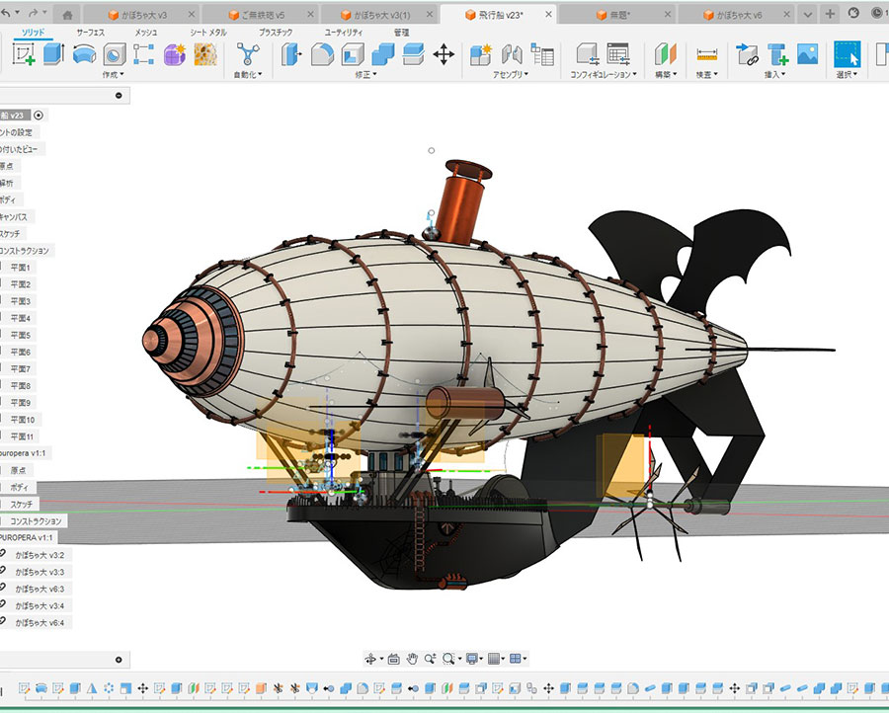Collapse the browser panel using its minus button
This screenshot has width=889, height=713.
[x=119, y=96]
